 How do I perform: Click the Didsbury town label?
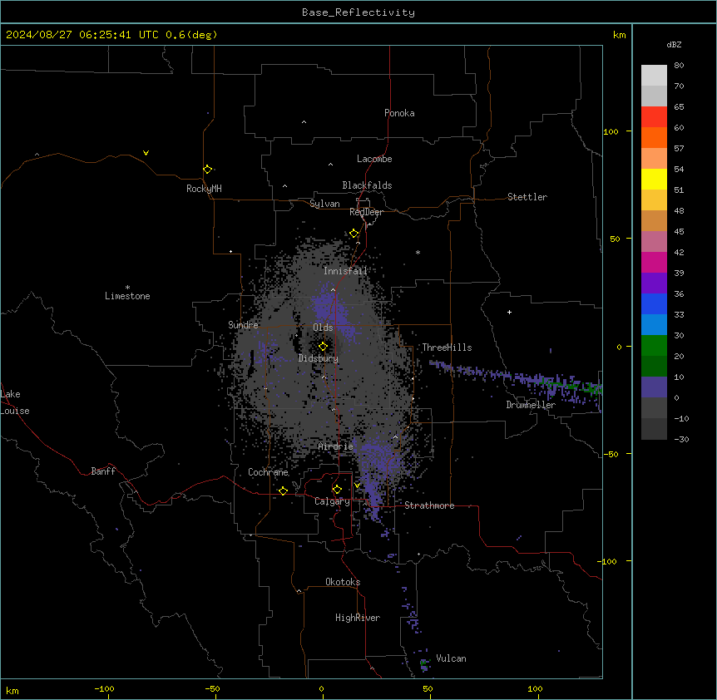tap(319, 358)
